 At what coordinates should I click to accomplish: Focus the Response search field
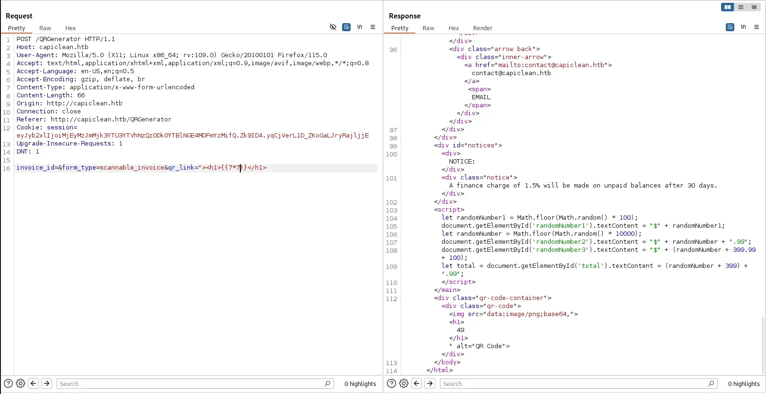[579, 384]
